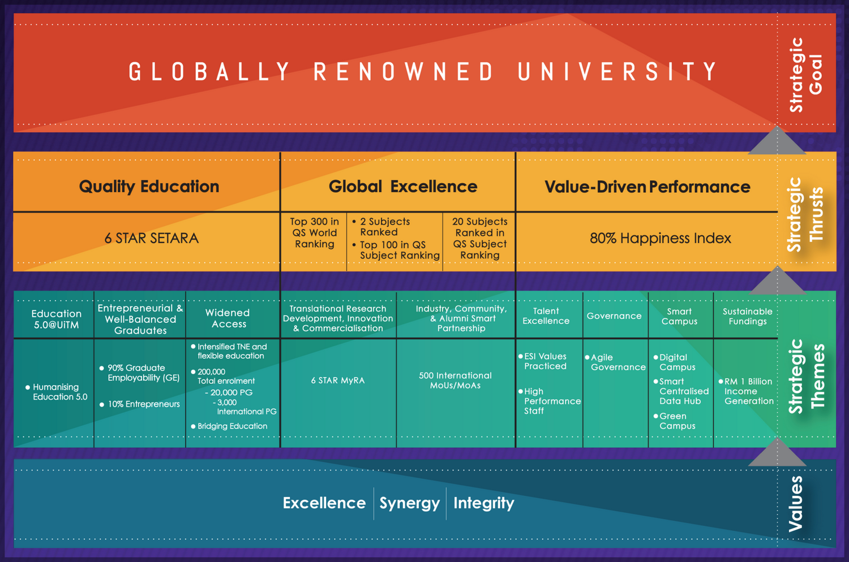This screenshot has height=562, width=849.
Task: Click the gray arrow below Strategic Goal label
Action: click(777, 141)
